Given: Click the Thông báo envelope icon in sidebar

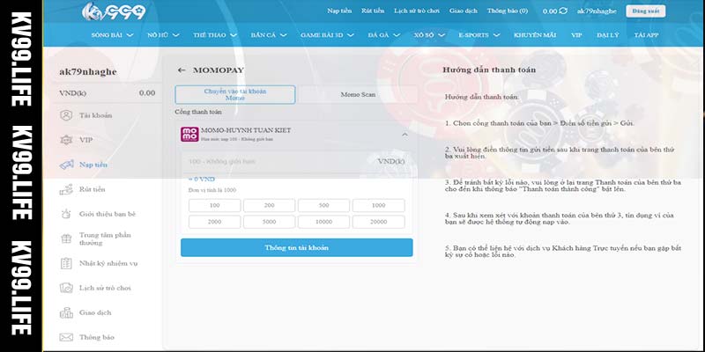Looking at the screenshot, I should (x=65, y=337).
